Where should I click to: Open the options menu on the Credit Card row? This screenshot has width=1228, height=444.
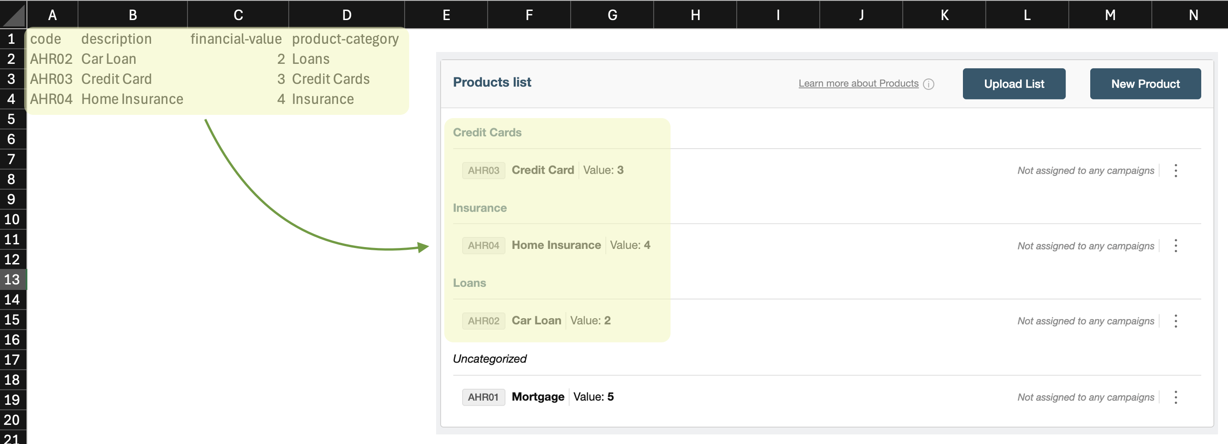coord(1176,170)
